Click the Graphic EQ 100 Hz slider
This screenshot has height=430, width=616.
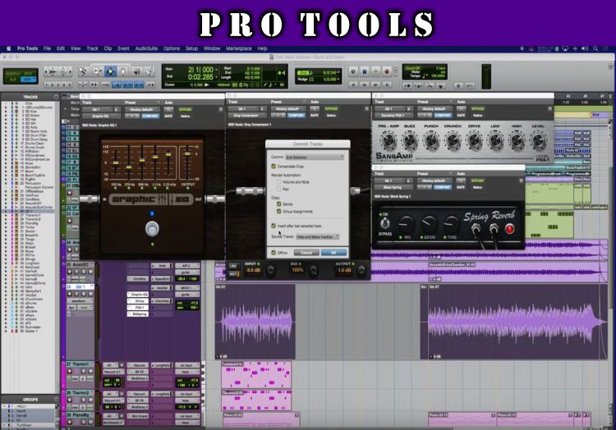coord(116,162)
